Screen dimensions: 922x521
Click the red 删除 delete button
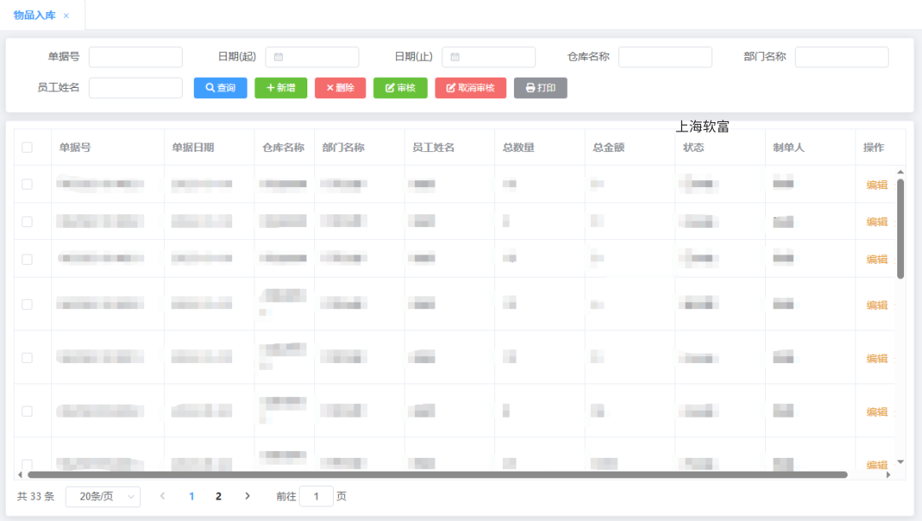(340, 88)
